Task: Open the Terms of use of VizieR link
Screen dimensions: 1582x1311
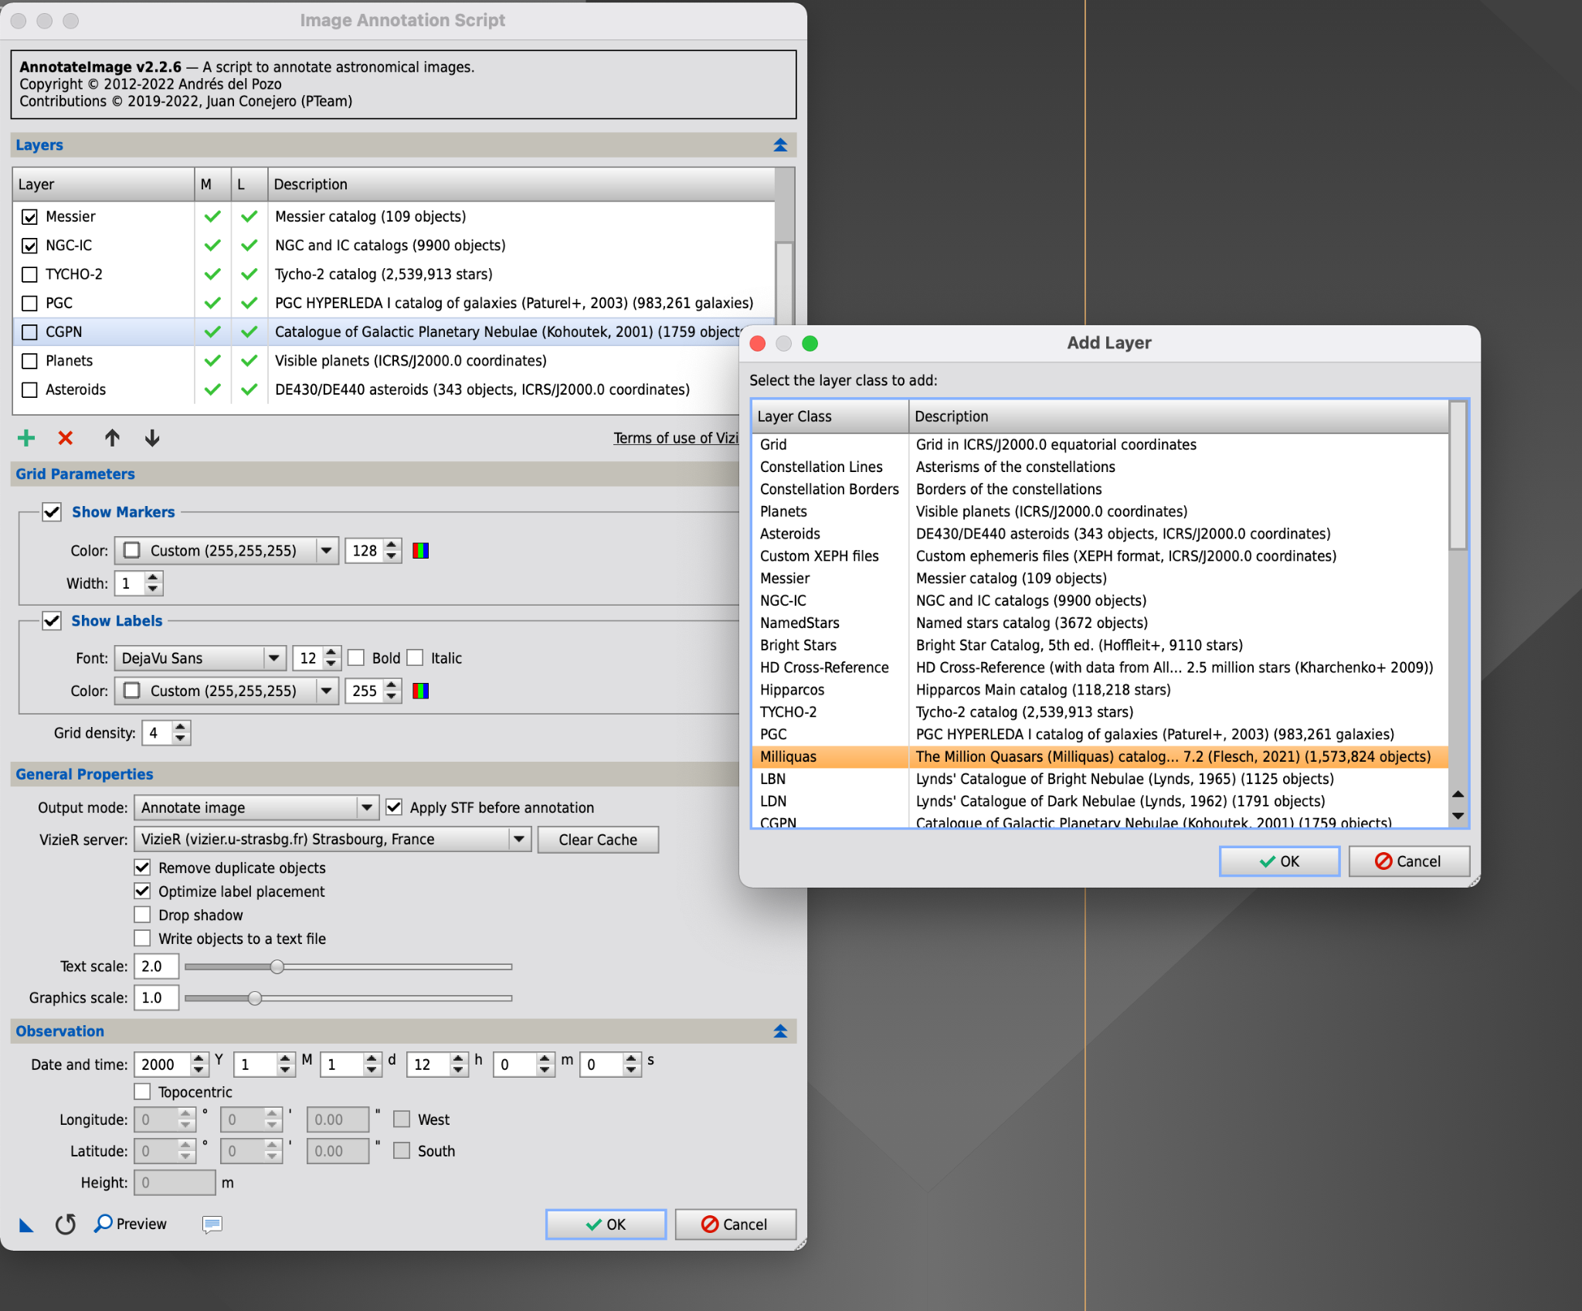Action: (x=676, y=438)
